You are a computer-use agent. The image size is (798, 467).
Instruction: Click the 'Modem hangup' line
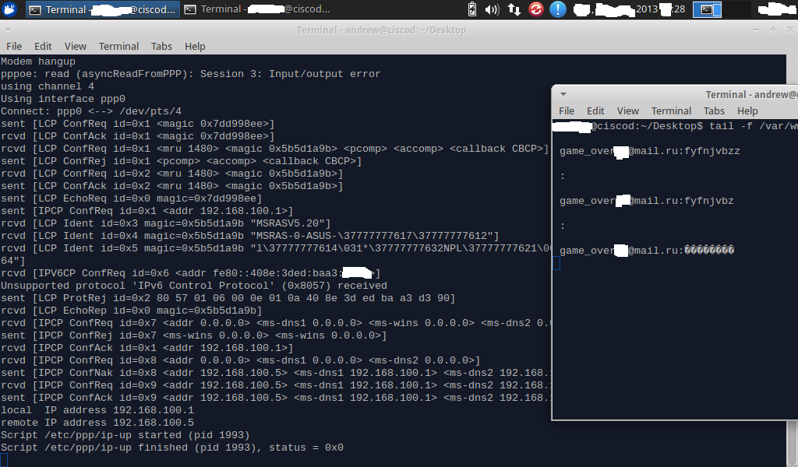click(38, 61)
